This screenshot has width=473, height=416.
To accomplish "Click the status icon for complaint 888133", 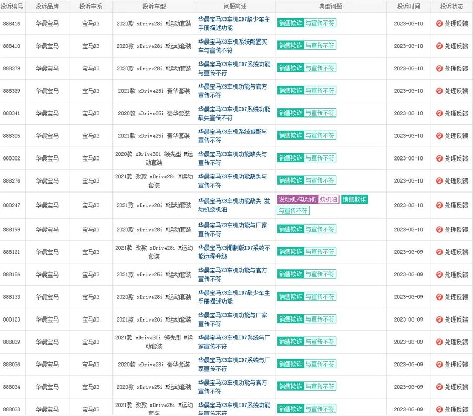I will [x=439, y=297].
